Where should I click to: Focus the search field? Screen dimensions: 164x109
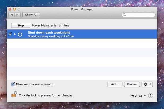coord(139,15)
